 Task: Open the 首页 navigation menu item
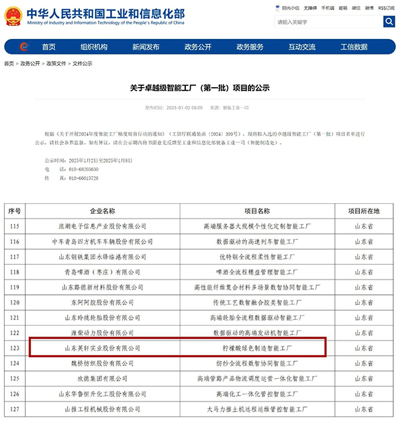pos(49,47)
